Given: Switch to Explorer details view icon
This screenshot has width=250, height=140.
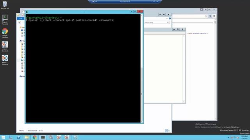Looking at the screenshot, I should [166, 131].
